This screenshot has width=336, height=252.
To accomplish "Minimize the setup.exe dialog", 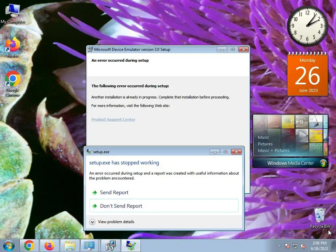I will [215, 152].
